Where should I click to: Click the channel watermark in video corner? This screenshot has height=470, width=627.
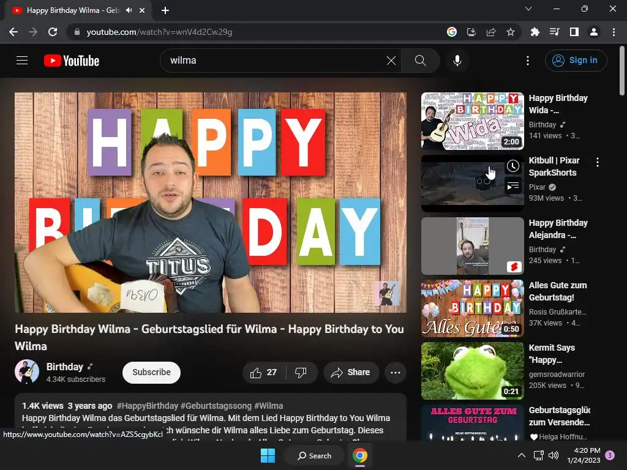[387, 293]
